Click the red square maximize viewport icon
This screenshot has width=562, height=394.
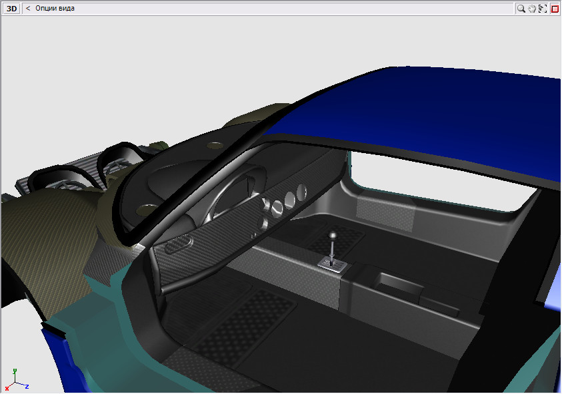[555, 9]
